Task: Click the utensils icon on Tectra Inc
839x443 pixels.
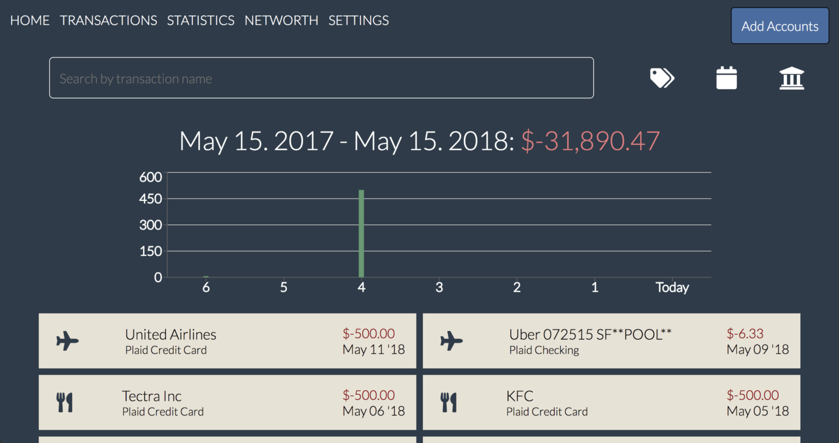Action: [x=64, y=402]
